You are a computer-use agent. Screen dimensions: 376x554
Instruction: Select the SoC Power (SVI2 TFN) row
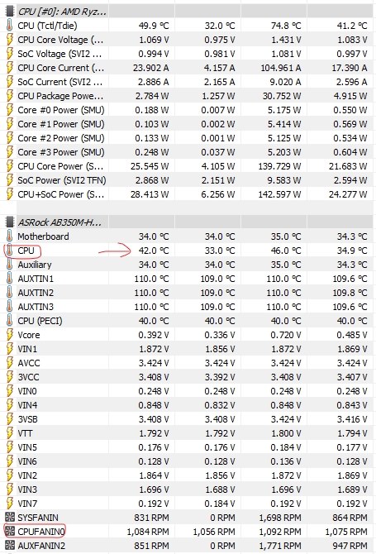point(188,180)
